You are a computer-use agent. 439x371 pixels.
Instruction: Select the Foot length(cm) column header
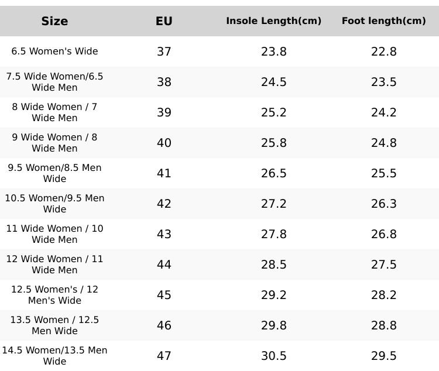click(383, 21)
